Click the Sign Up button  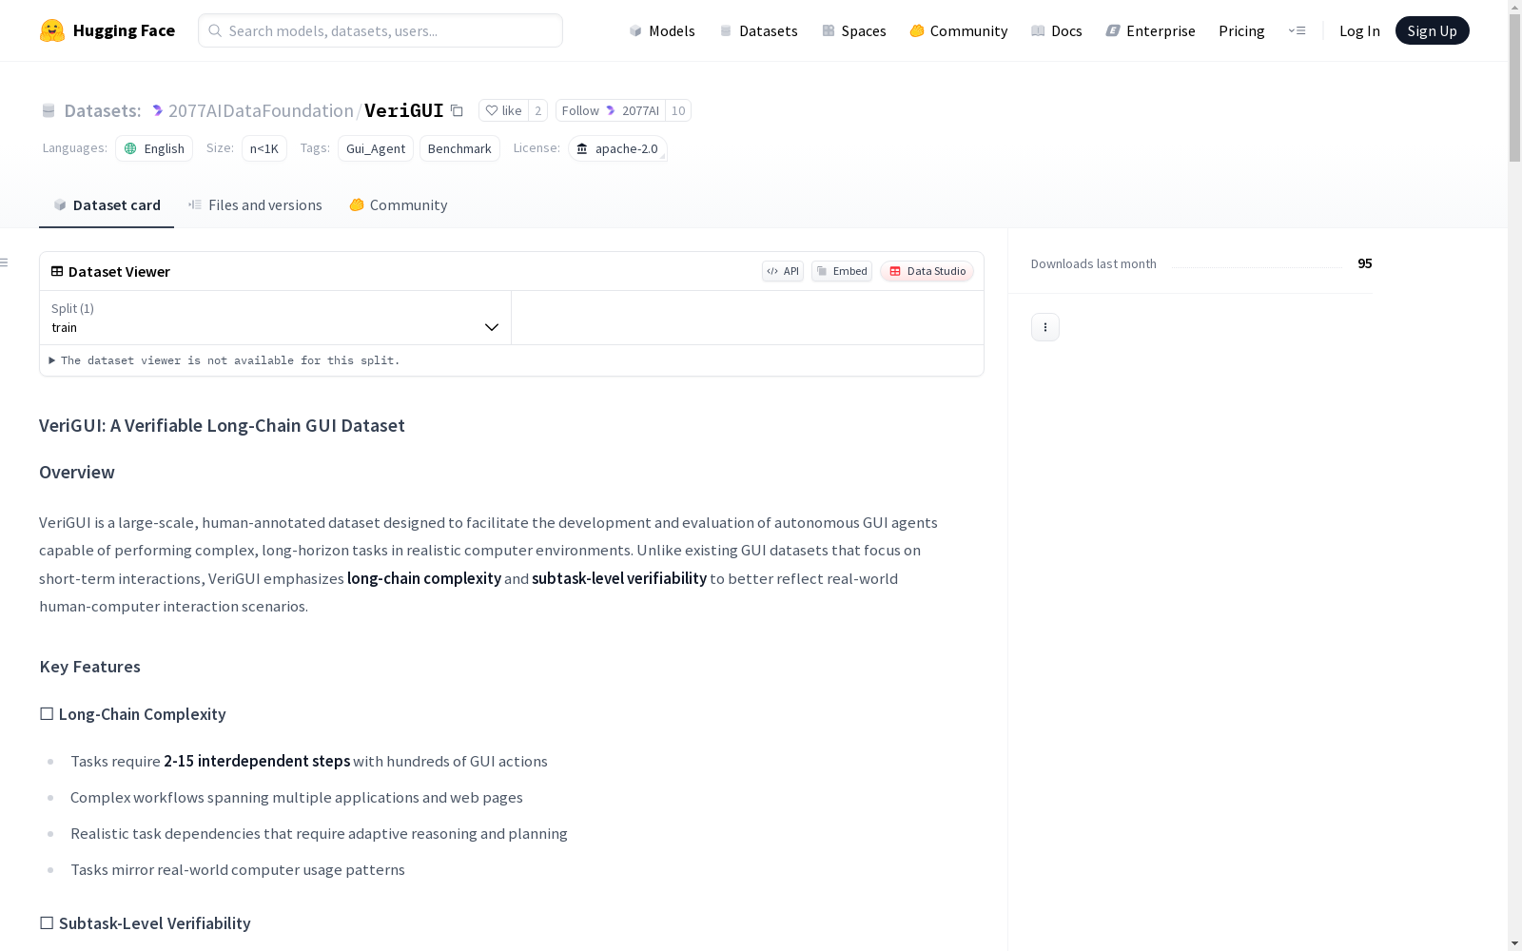1433,30
